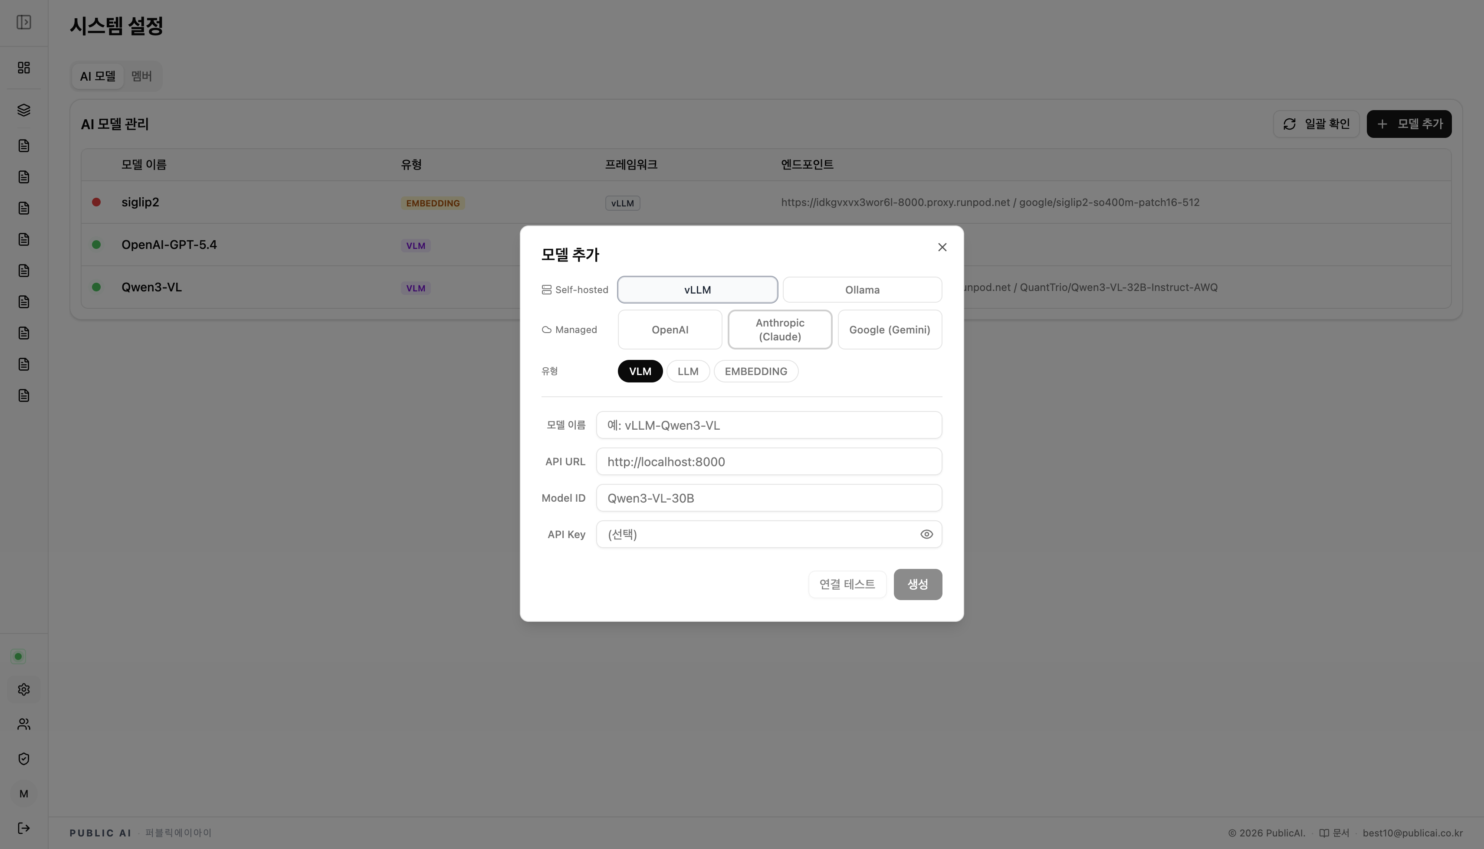Open the settings gear icon
This screenshot has height=849, width=1484.
(x=24, y=689)
